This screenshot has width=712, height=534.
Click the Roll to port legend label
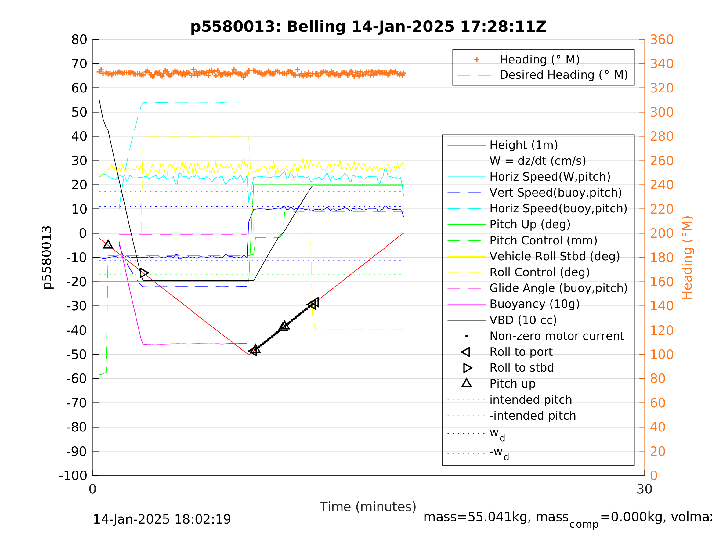pyautogui.click(x=521, y=352)
